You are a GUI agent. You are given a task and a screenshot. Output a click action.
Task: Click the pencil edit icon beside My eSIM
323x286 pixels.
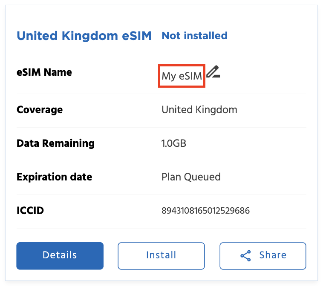pos(213,72)
